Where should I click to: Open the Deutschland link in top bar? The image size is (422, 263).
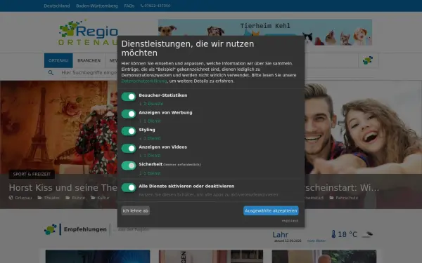tap(57, 6)
